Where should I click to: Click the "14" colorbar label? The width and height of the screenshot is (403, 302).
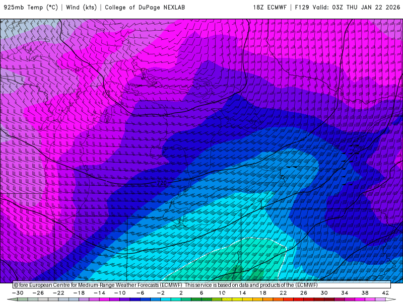(x=242, y=293)
